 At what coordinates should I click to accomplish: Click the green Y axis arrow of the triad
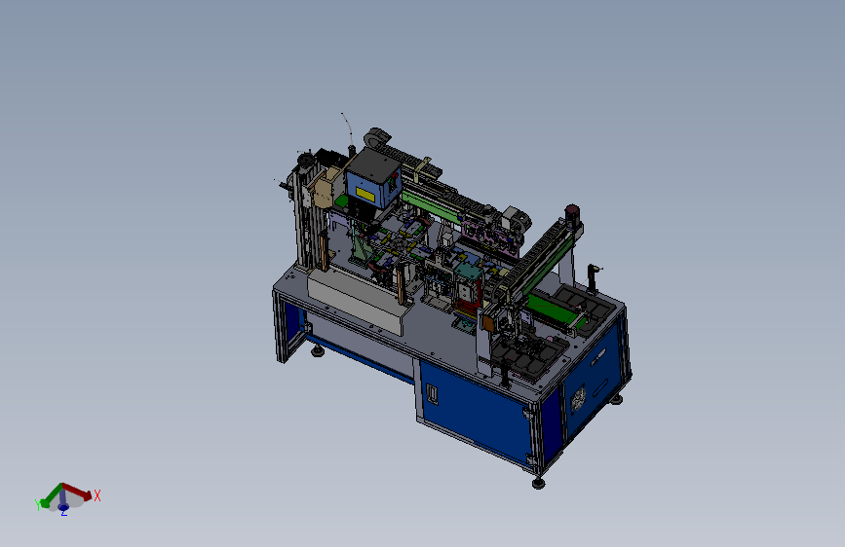tap(52, 495)
